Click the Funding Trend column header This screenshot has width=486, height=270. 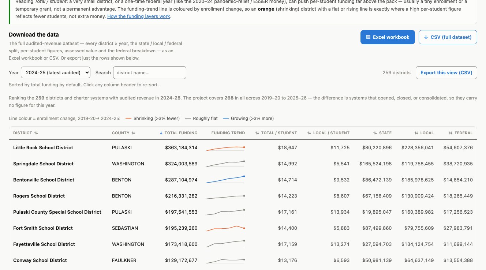tap(228, 133)
